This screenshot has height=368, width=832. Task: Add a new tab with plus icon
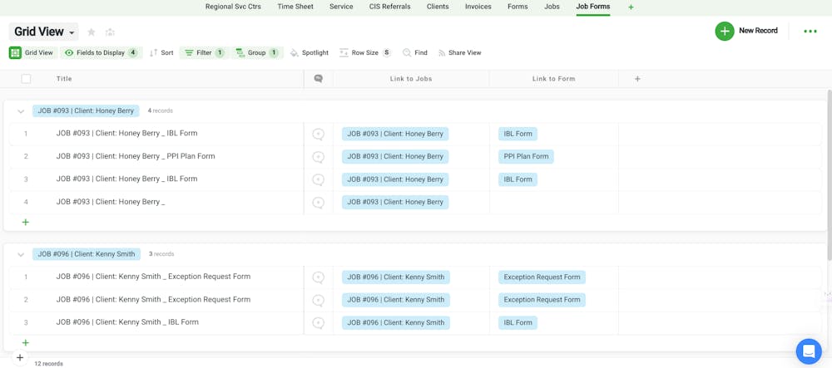click(x=631, y=7)
